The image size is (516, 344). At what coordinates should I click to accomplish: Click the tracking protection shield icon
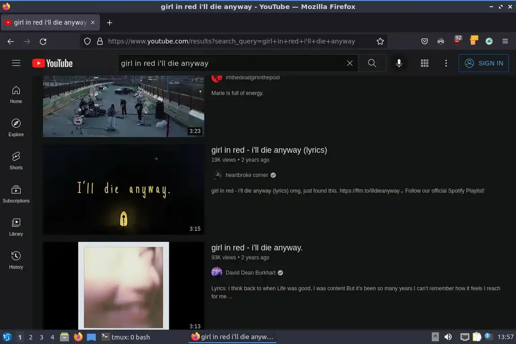[x=87, y=42]
